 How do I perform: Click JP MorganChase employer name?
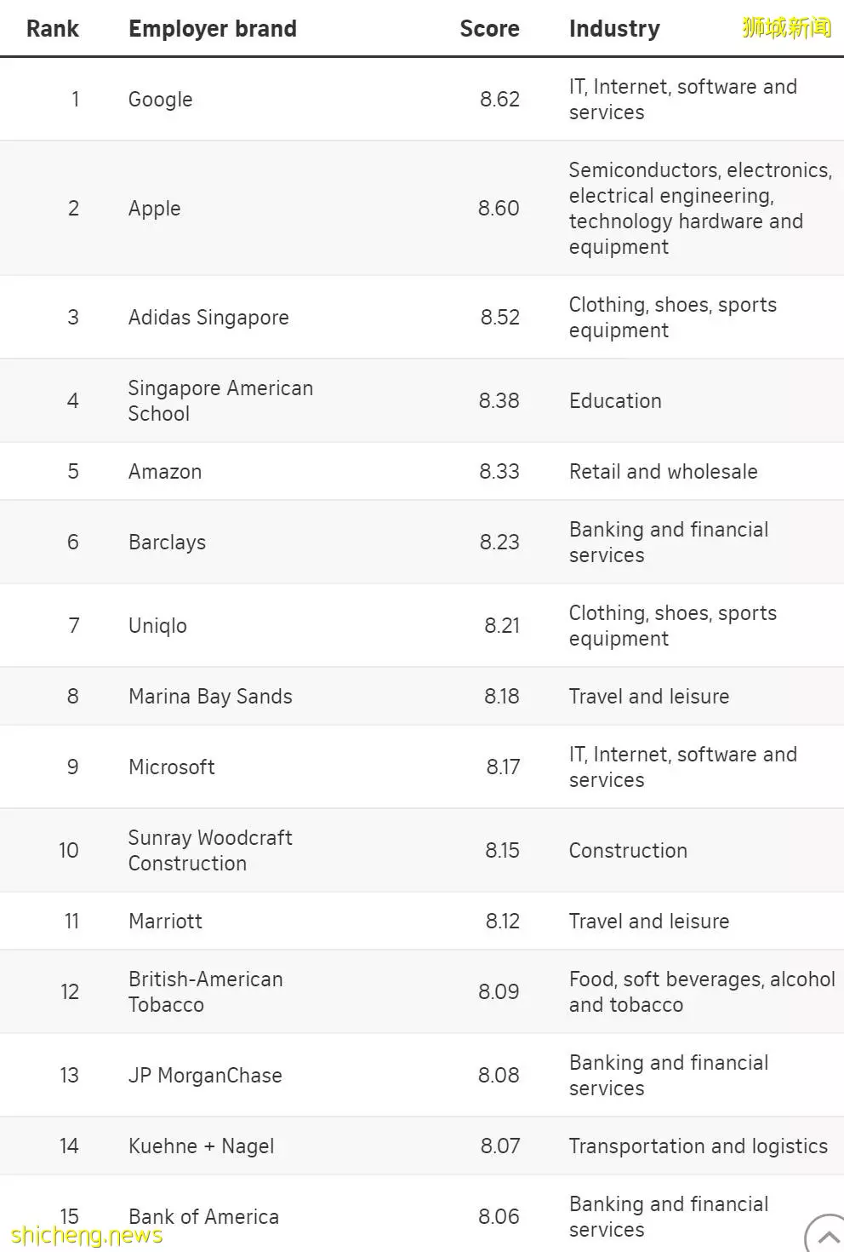pyautogui.click(x=205, y=1076)
